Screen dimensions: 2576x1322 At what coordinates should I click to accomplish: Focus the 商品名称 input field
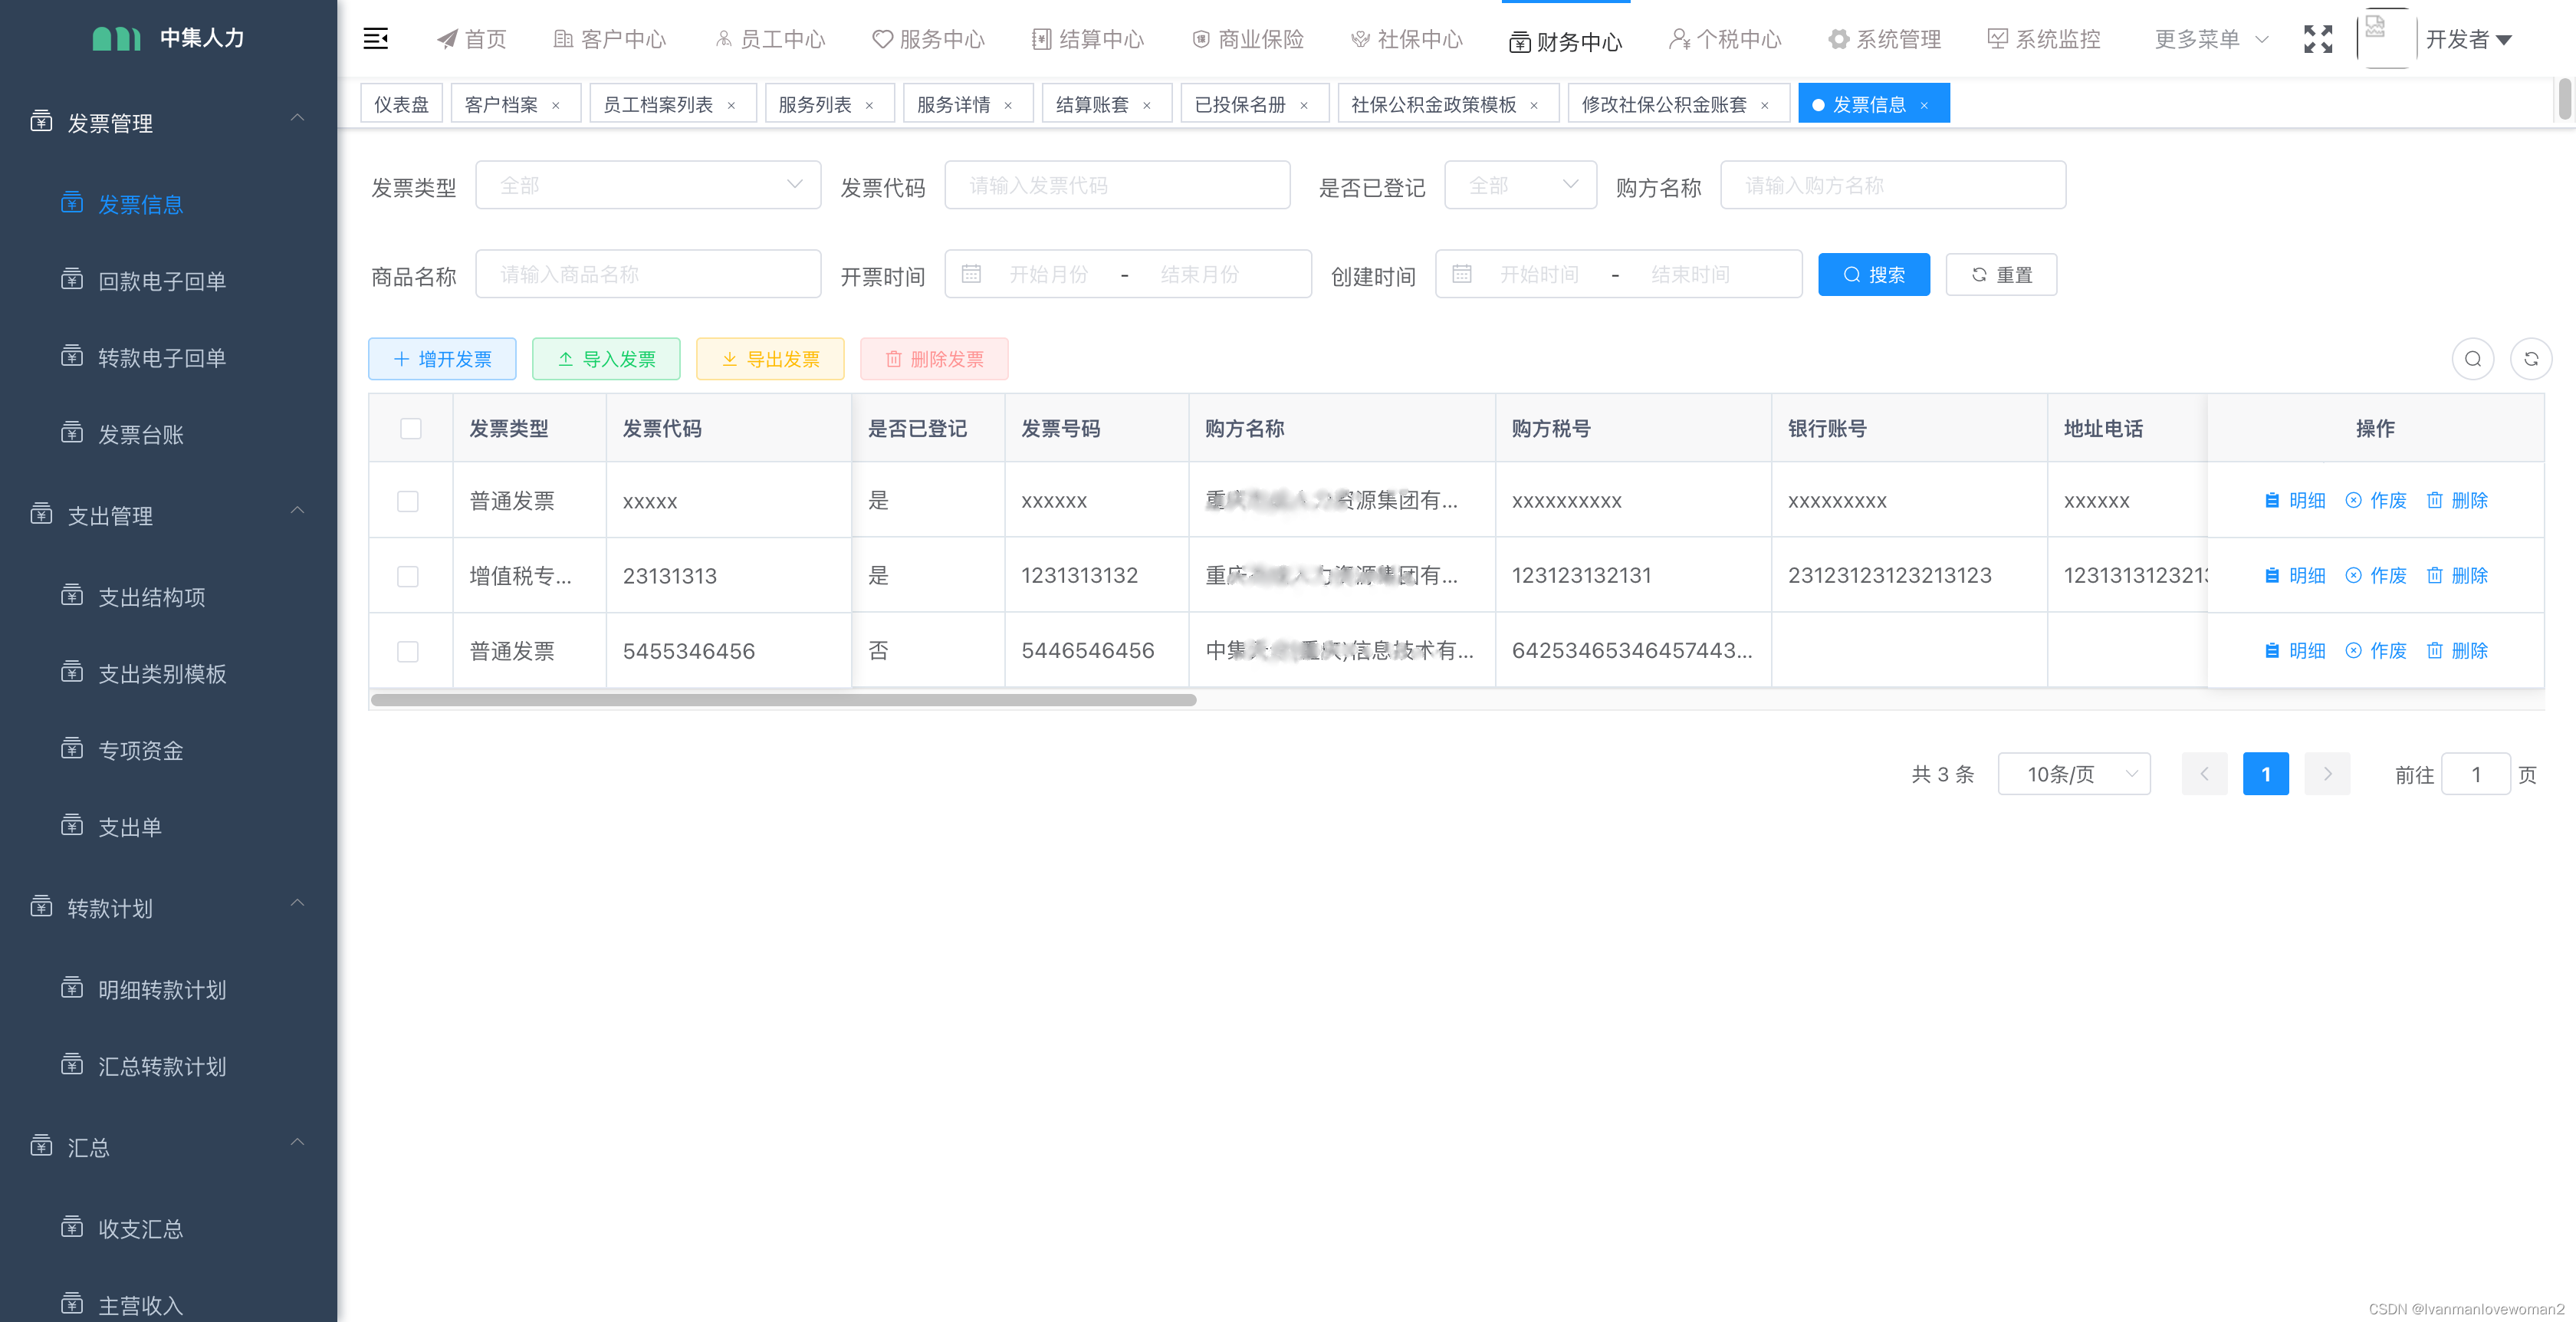(x=648, y=274)
